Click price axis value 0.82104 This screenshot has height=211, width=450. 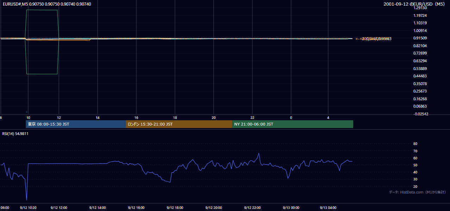pos(420,46)
